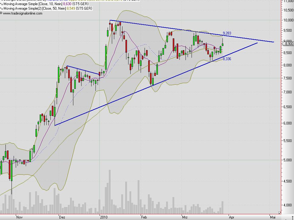294x220 pixels.
Task: Click the Dez date axis label
Action: point(62,217)
